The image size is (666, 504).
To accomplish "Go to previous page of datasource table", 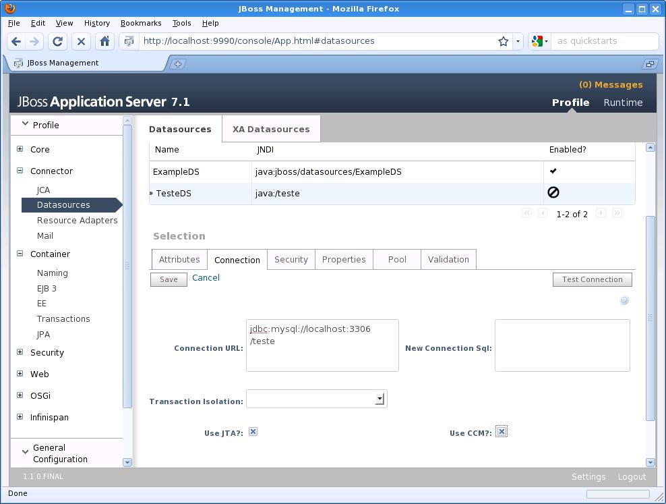I will tap(543, 213).
